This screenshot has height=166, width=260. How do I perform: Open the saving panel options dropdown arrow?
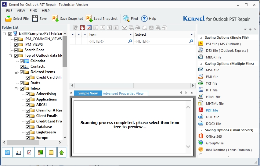point(245,29)
